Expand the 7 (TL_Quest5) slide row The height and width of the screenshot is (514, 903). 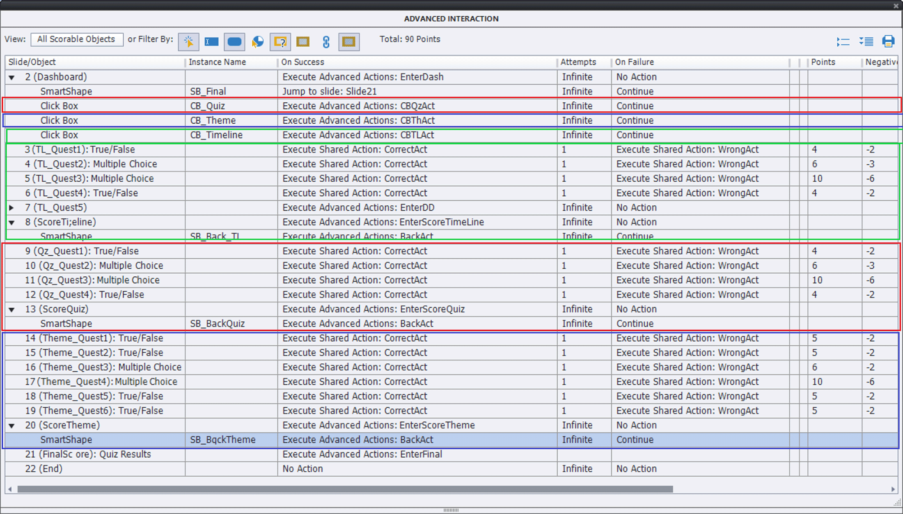[x=12, y=208]
